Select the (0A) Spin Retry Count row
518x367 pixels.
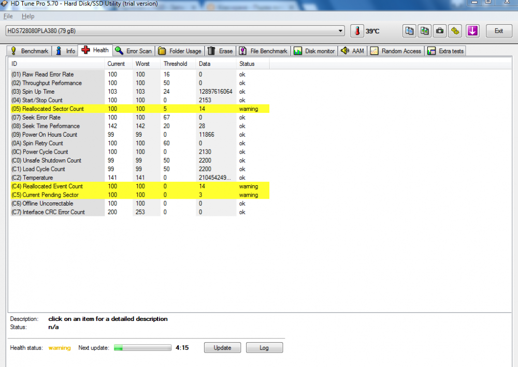point(140,143)
